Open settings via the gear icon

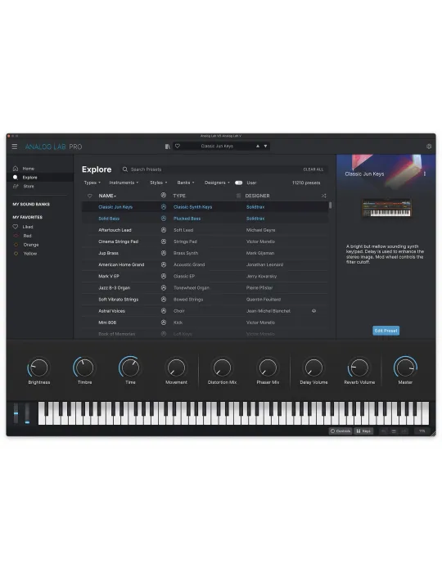[x=429, y=147]
